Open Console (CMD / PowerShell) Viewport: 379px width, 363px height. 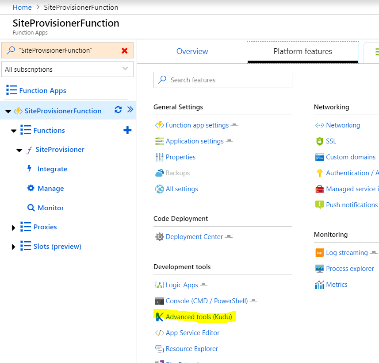(207, 301)
